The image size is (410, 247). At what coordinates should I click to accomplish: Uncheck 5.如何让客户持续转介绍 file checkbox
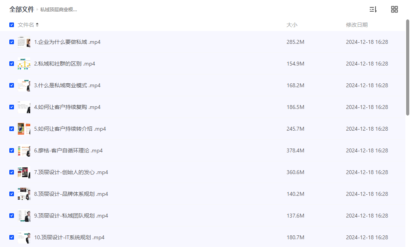click(x=12, y=129)
